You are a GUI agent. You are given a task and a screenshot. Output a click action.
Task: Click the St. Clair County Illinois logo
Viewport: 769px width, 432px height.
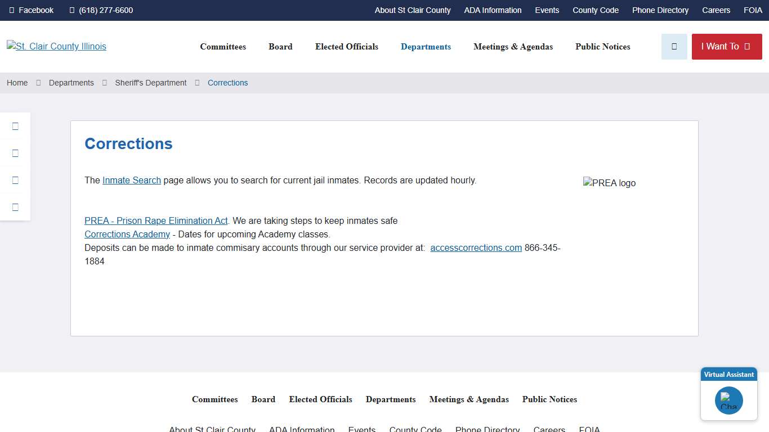[x=56, y=47]
